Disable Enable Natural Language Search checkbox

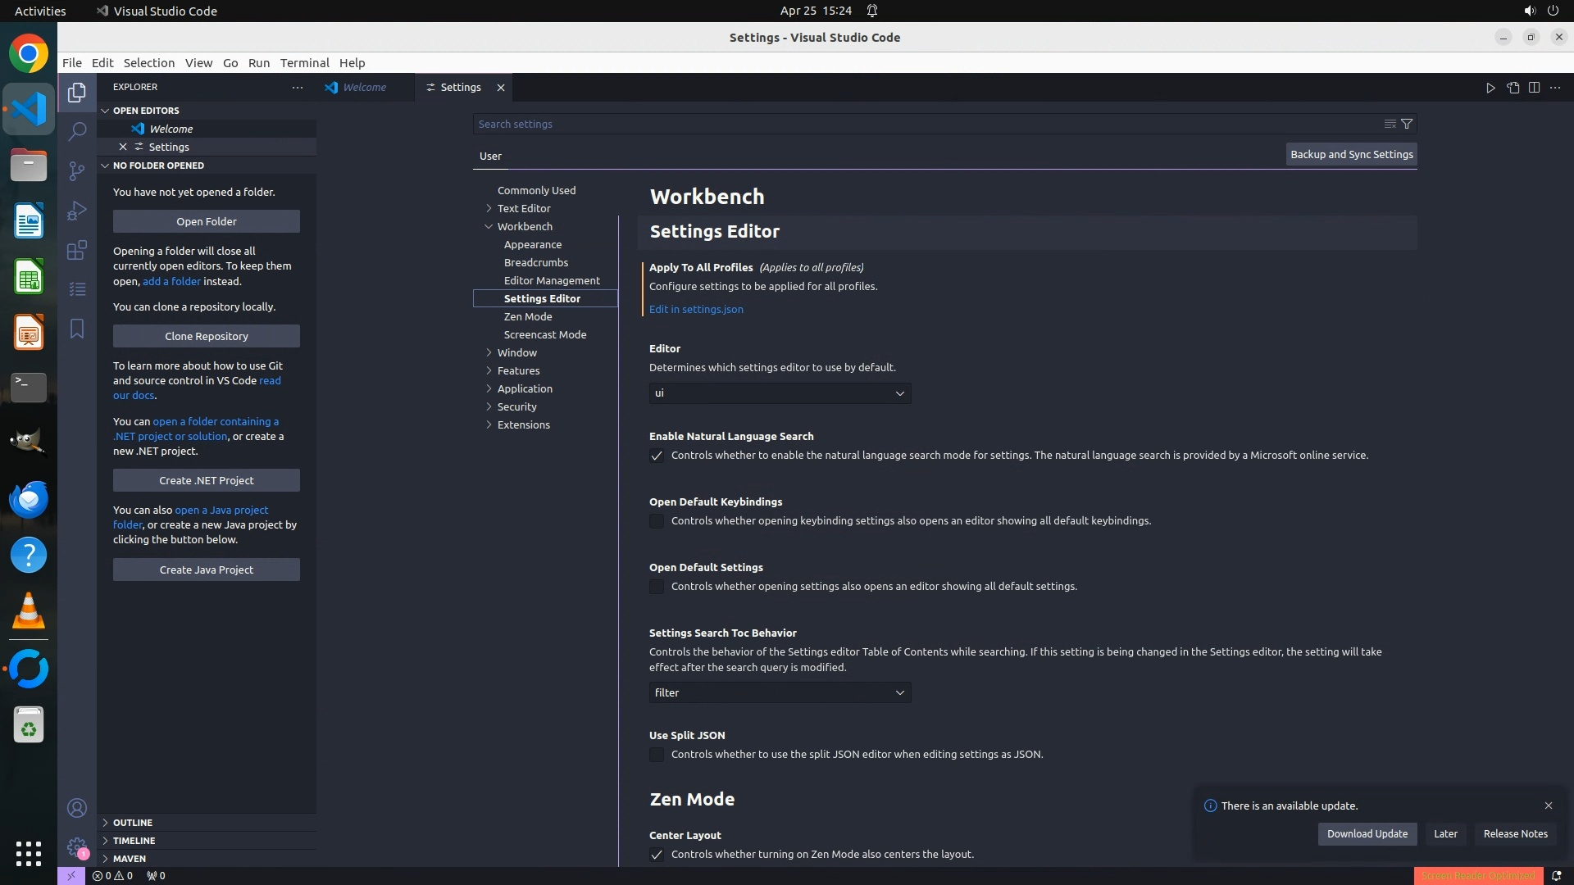click(x=657, y=456)
